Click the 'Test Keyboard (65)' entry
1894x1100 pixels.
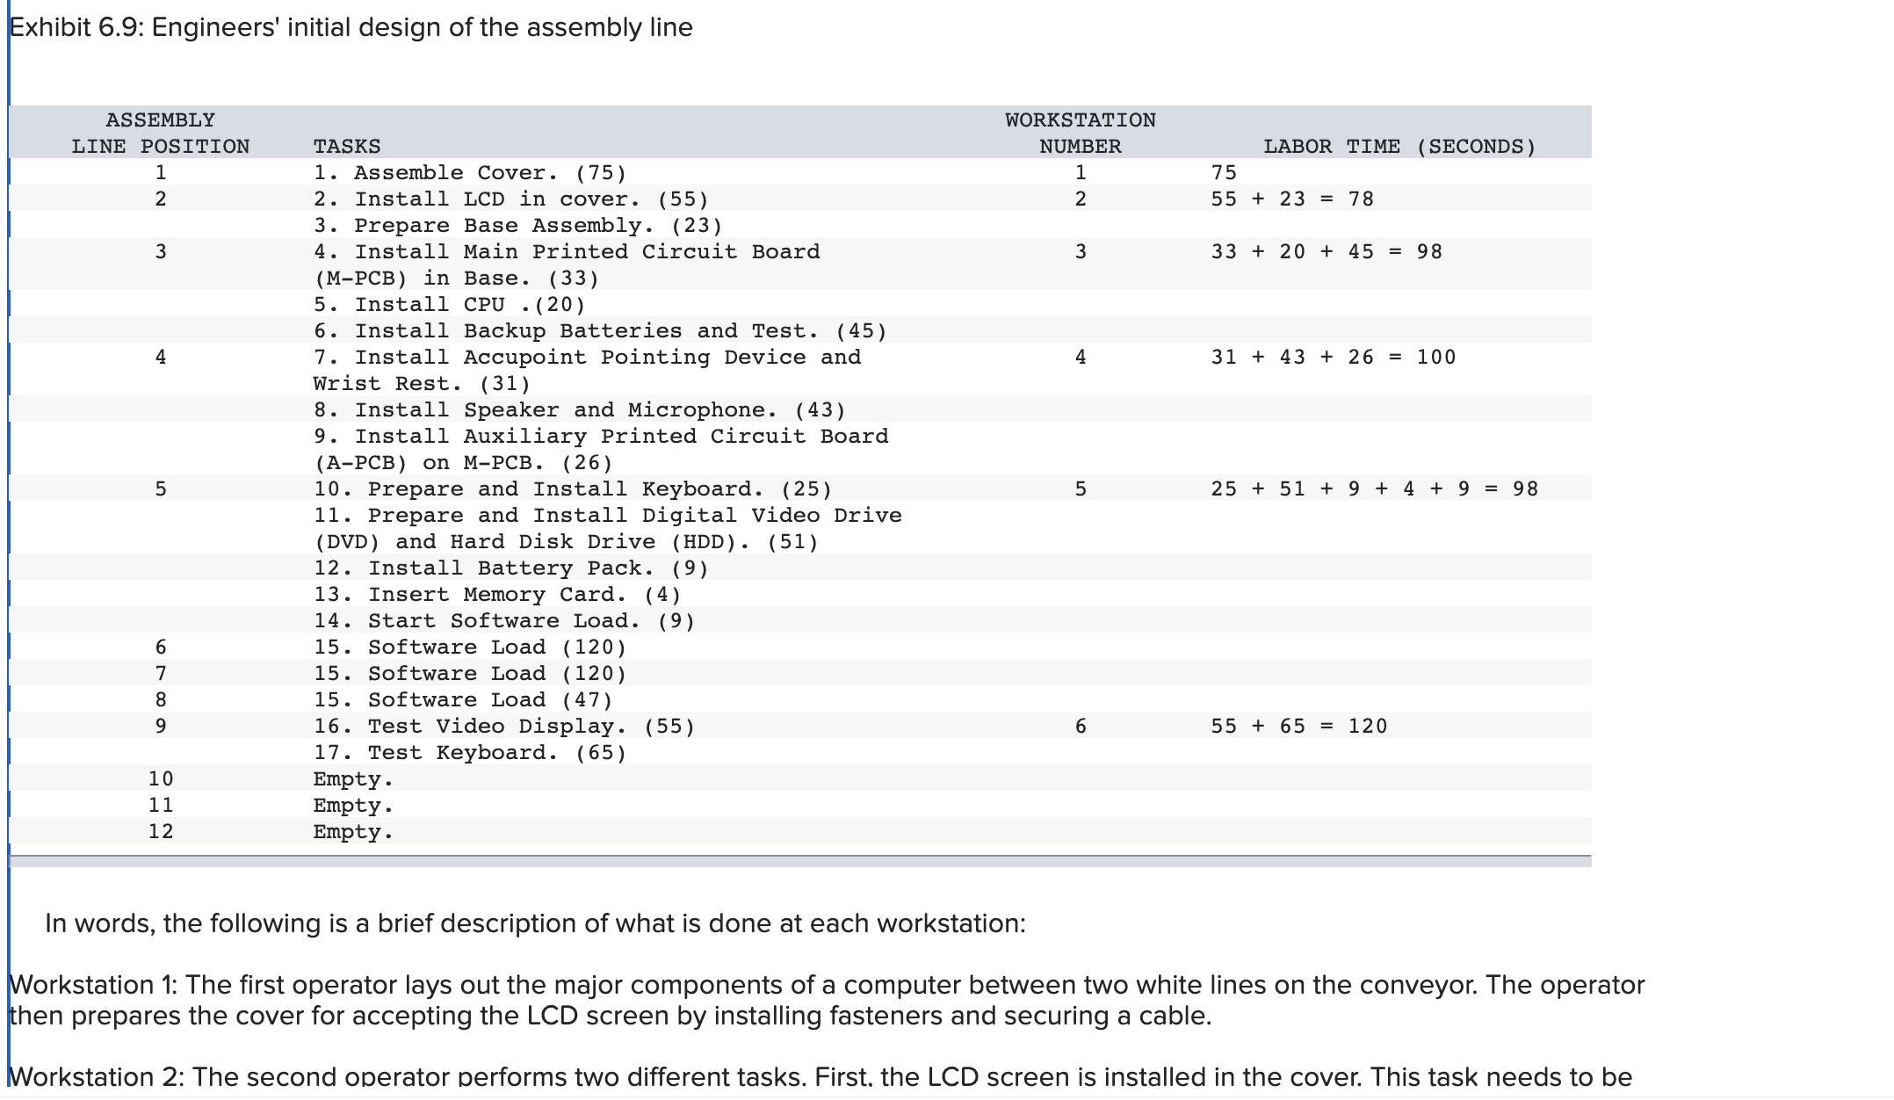[468, 752]
